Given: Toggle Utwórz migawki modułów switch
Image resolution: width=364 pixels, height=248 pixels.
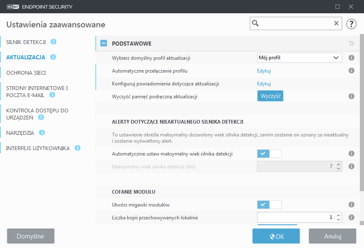Looking at the screenshot, I should pos(269,204).
